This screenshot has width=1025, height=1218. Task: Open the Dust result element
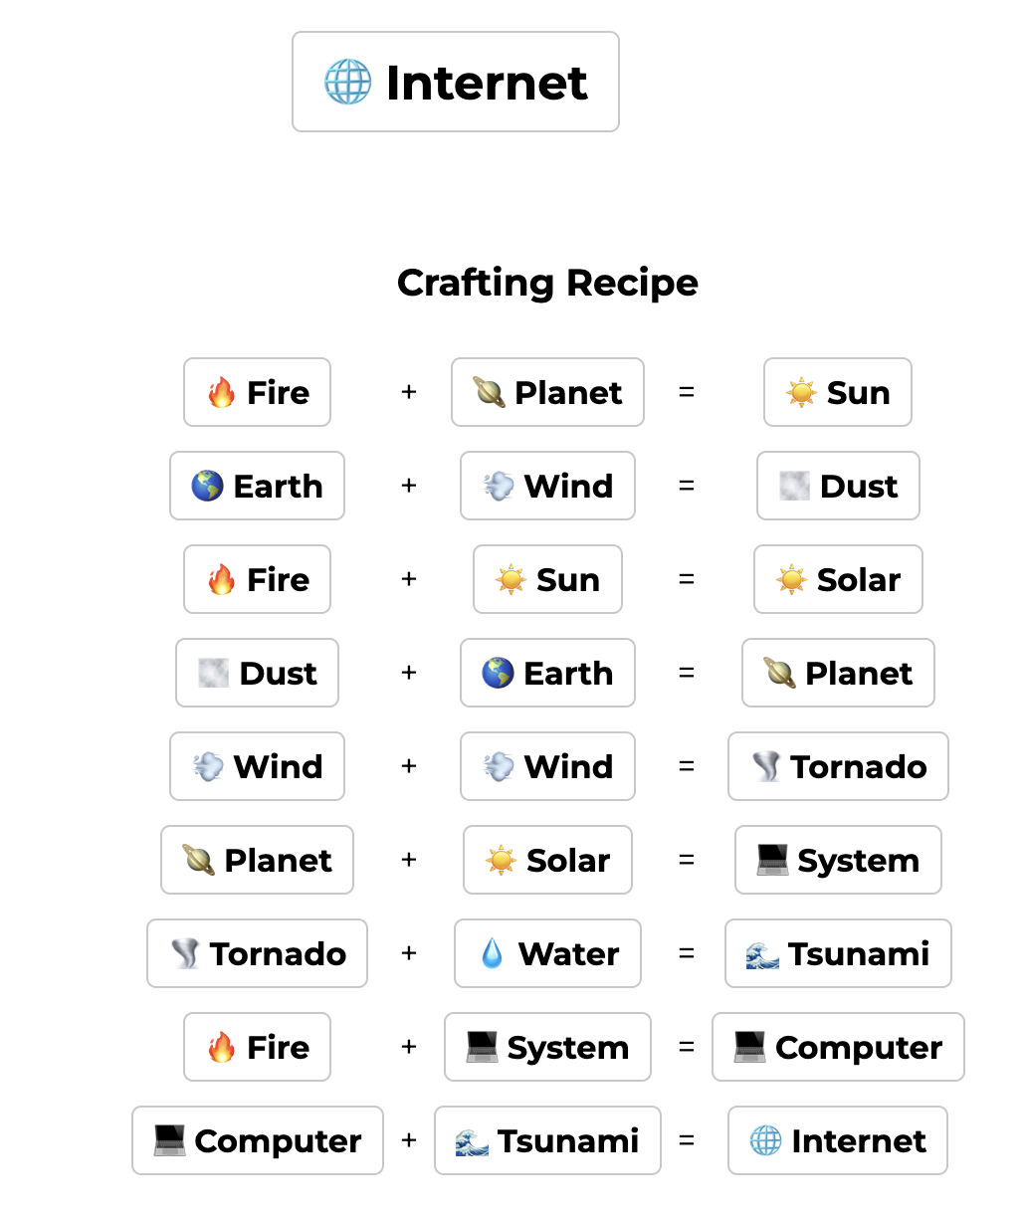(x=838, y=486)
